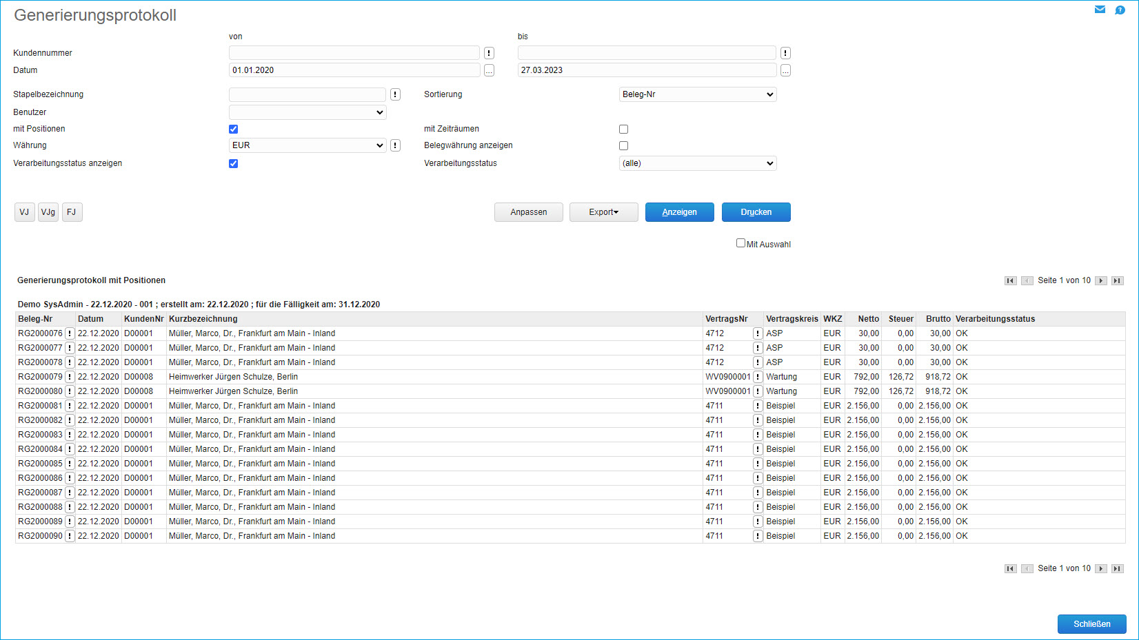Open details icon for Beleg RG2000079
The height and width of the screenshot is (640, 1139).
(x=70, y=377)
